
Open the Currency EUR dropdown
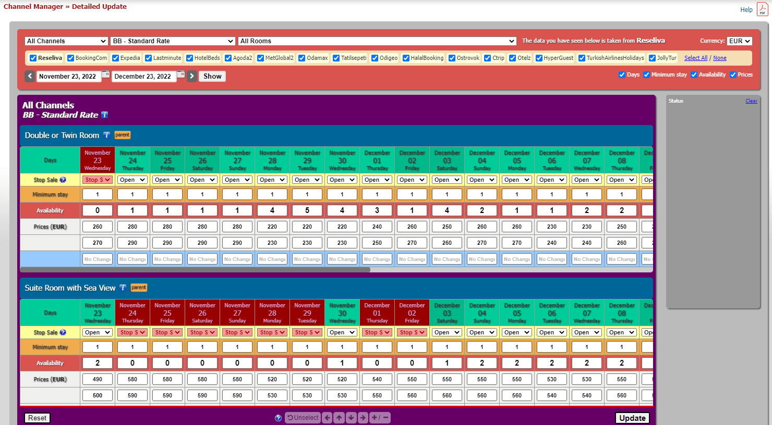[740, 41]
